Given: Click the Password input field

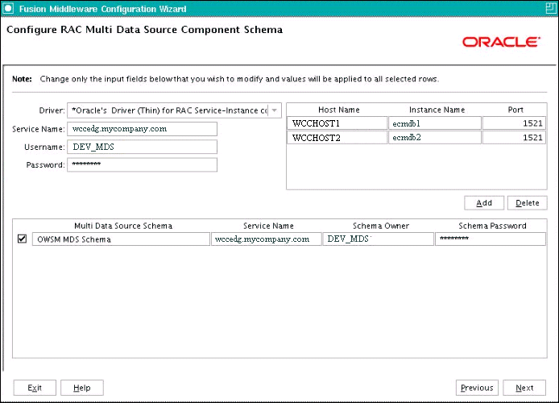Looking at the screenshot, I should point(142,164).
